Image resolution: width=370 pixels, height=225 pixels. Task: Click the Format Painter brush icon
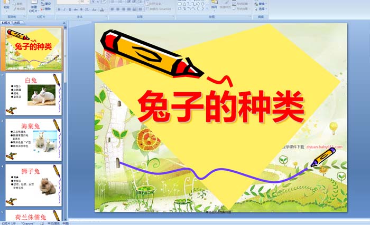pos(15,9)
